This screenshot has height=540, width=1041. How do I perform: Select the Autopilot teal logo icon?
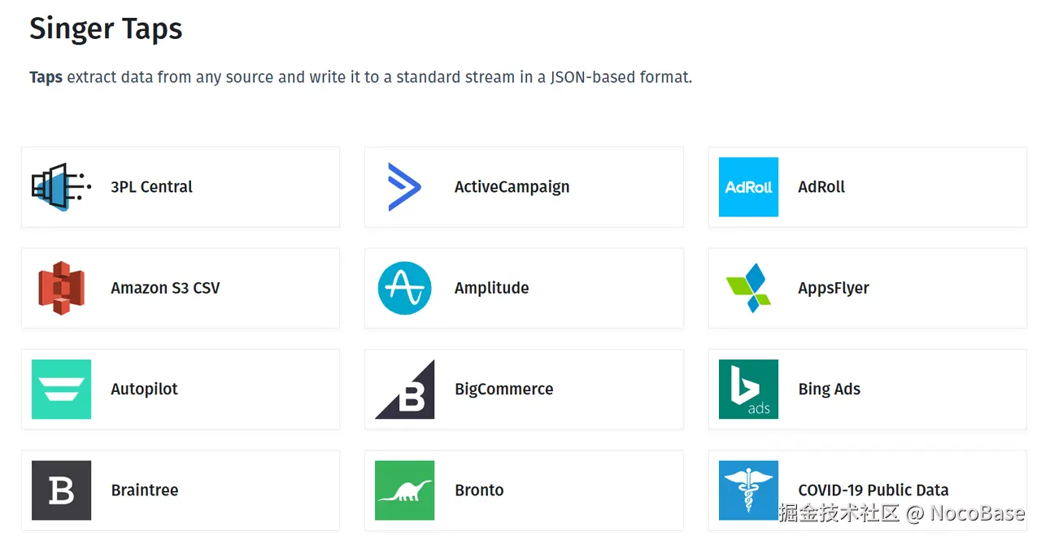click(61, 390)
